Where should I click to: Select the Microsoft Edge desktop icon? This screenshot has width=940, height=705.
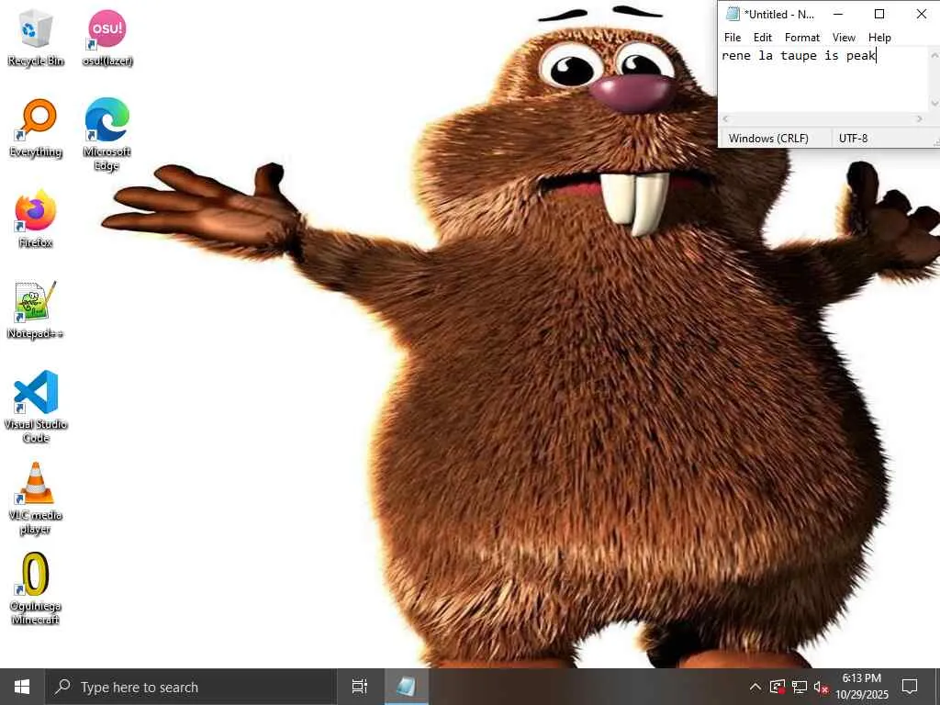coord(106,134)
